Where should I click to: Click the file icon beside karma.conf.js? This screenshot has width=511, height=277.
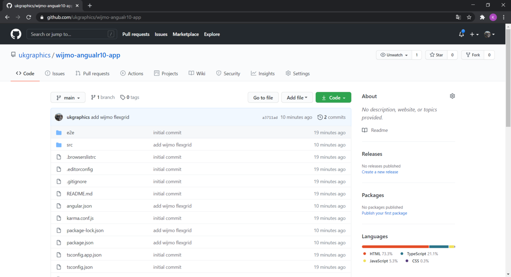point(59,218)
